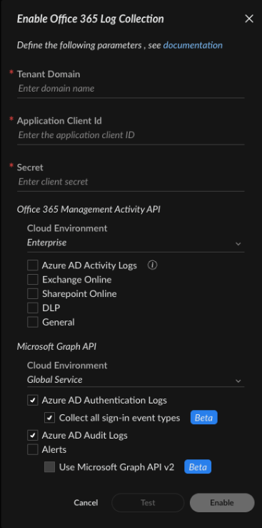
Task: Click the Microsoft Graph API section heading
Action: point(57,346)
